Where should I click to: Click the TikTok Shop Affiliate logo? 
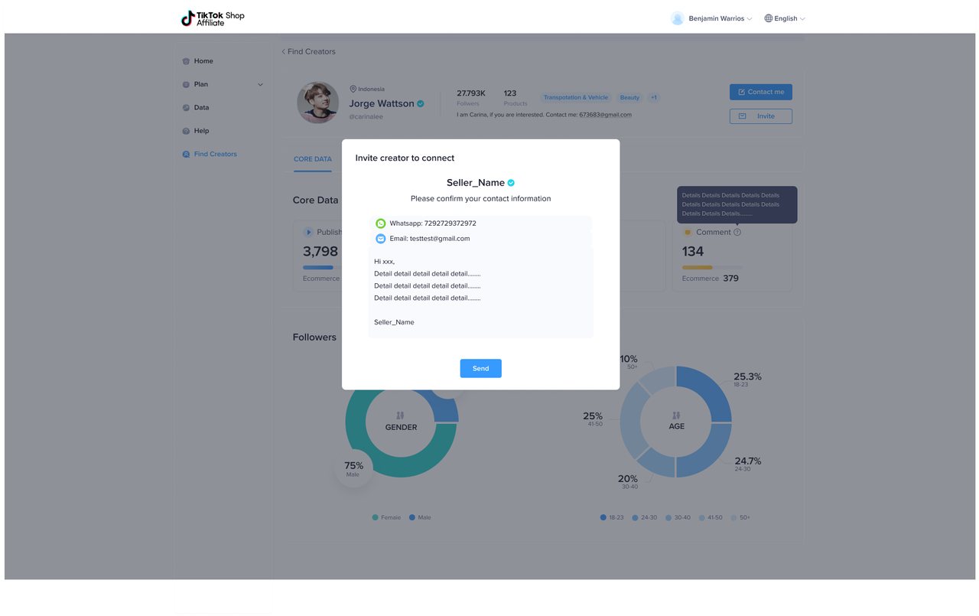coord(213,18)
